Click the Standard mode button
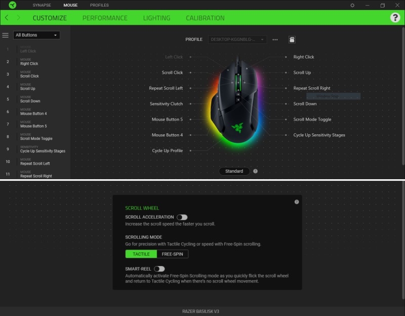 [234, 171]
